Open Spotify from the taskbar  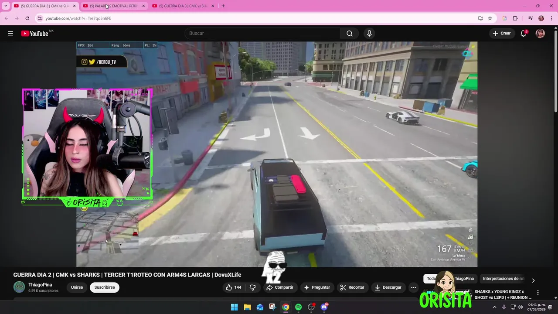click(298, 307)
